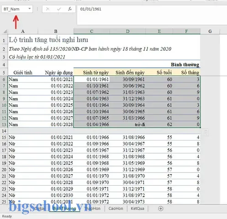This screenshot has height=219, width=227.
Task: Click the 'Nữ' cell in row 18
Action: 23,156
